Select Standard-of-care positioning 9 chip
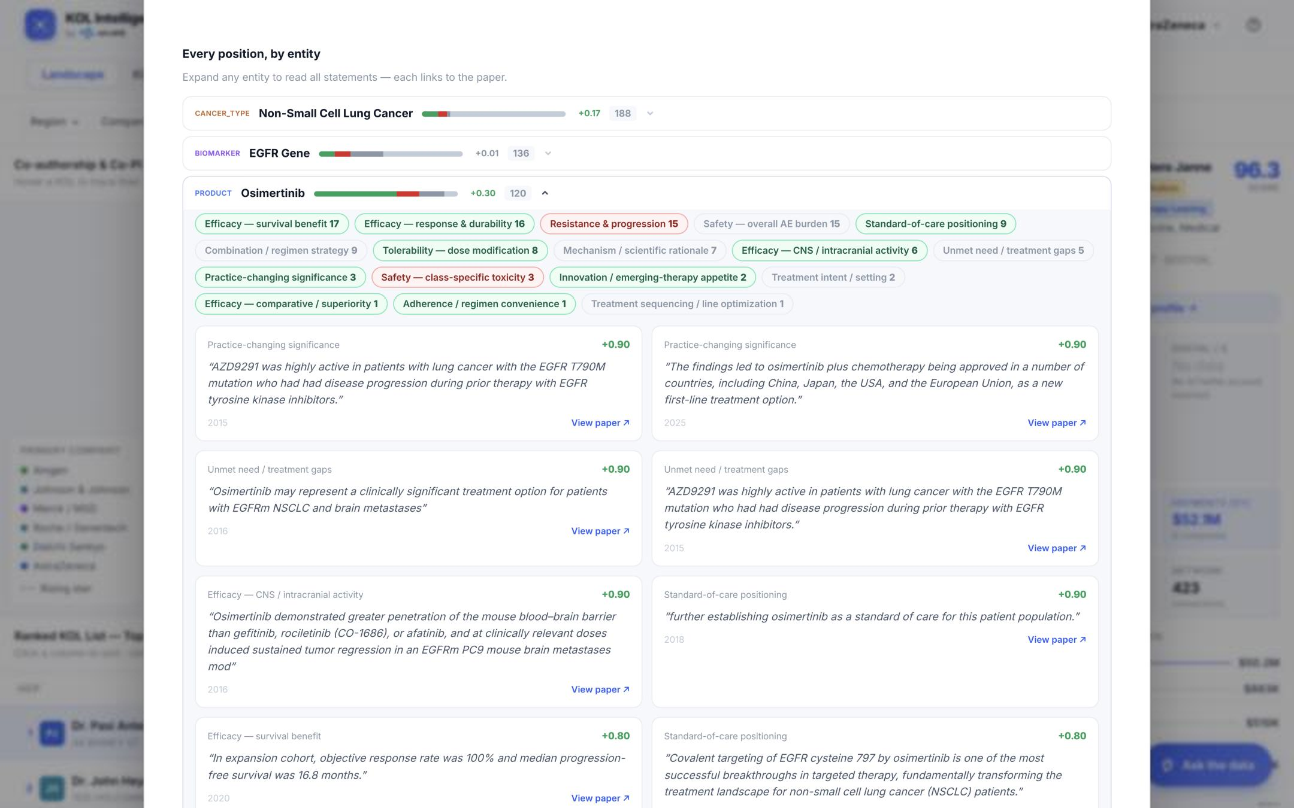The height and width of the screenshot is (808, 1294). click(936, 224)
